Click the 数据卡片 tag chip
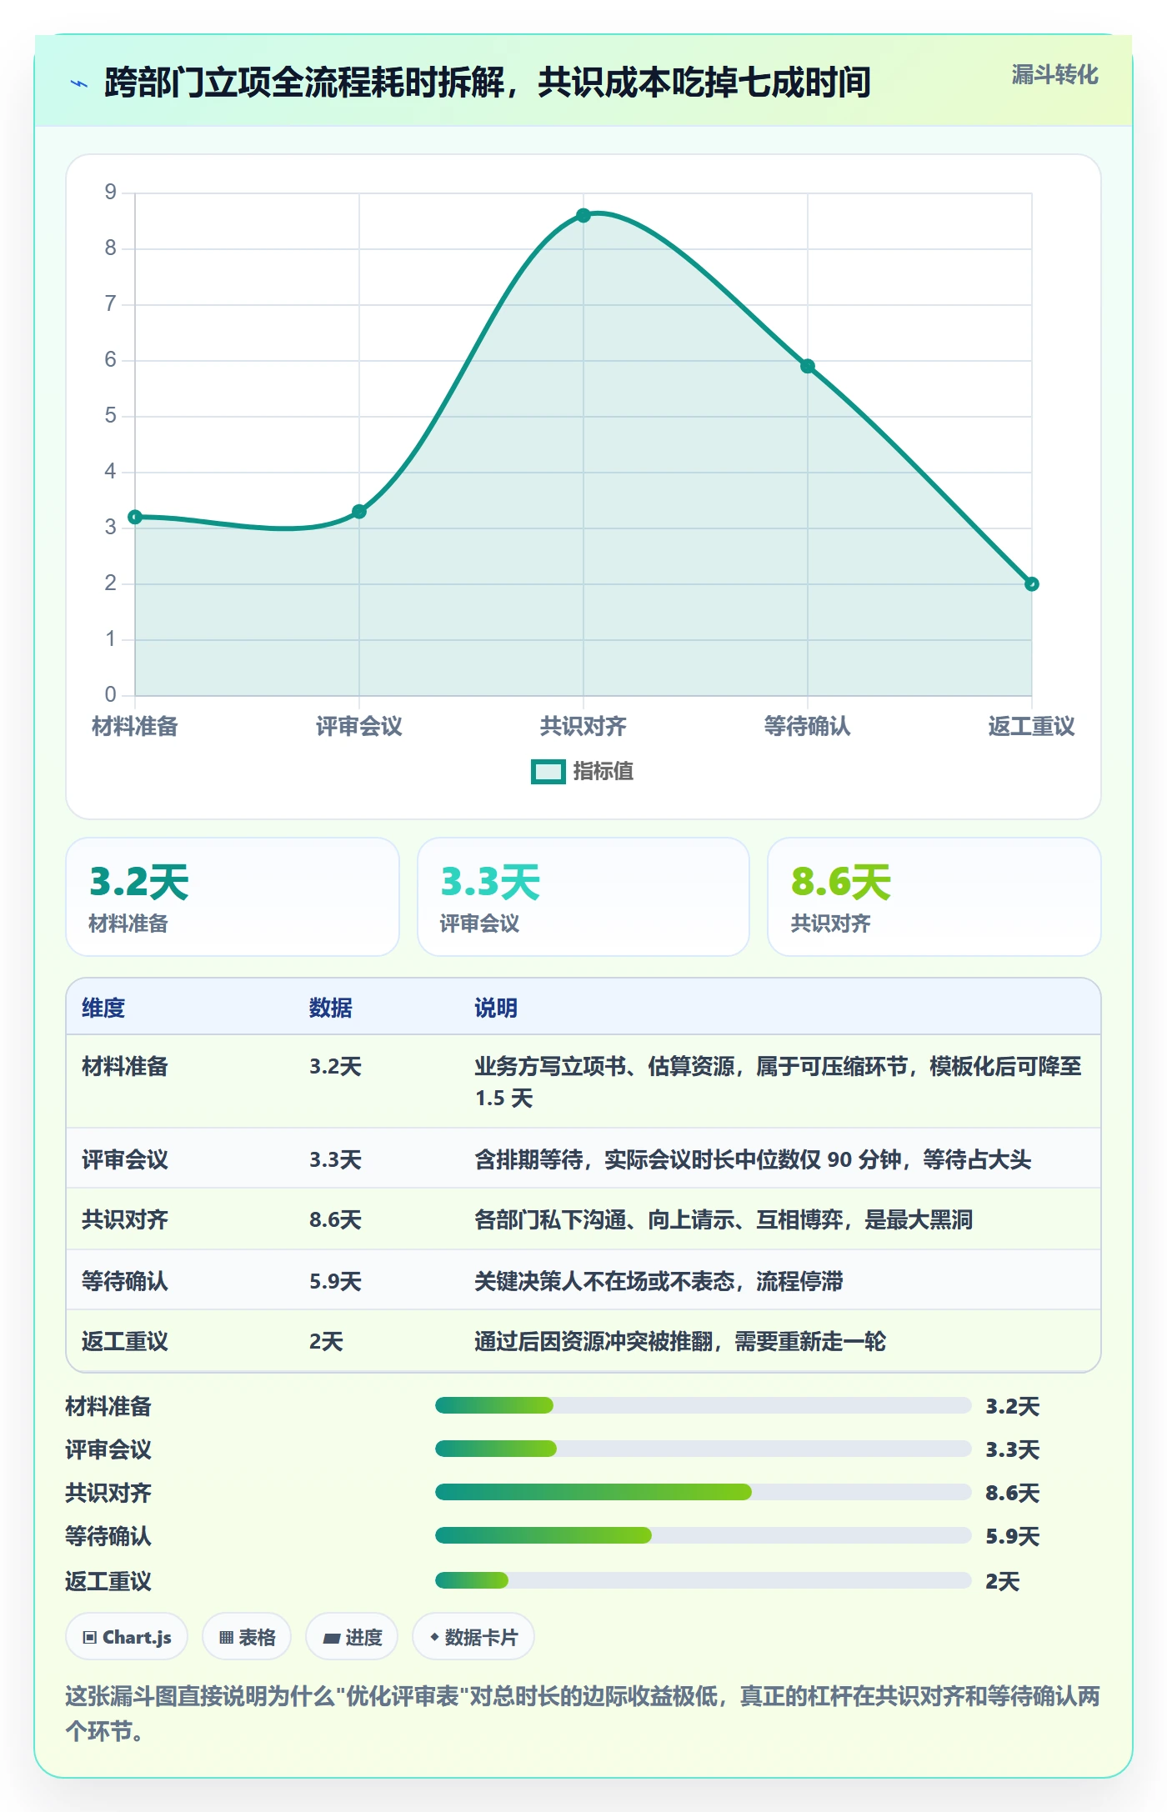The width and height of the screenshot is (1167, 1812). pos(473,1637)
